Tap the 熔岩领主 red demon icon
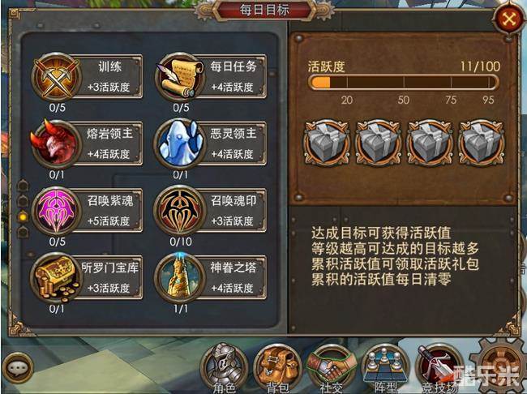The image size is (527, 394). tap(56, 143)
